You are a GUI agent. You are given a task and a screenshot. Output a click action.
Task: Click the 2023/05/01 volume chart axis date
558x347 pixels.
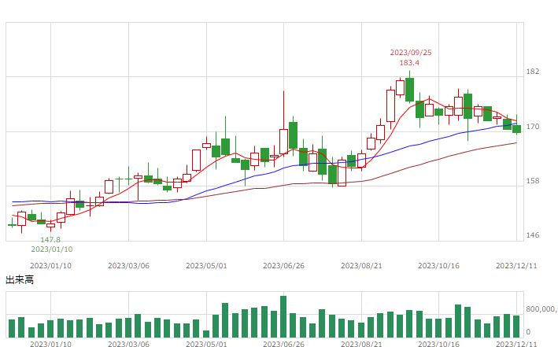[x=206, y=344]
